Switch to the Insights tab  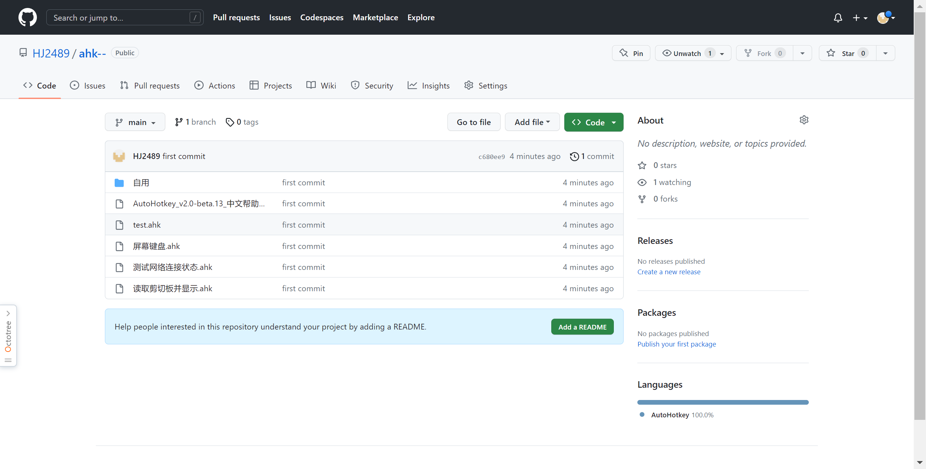429,86
